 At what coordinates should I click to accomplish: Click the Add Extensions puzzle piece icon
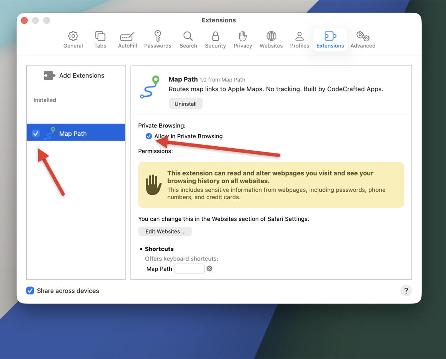pos(49,75)
